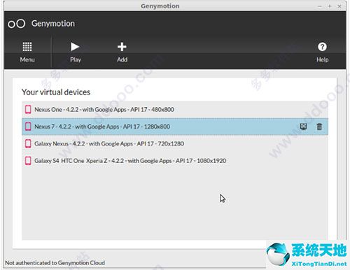Close the Genymotion window
Image resolution: width=350 pixels, height=270 pixels.
339,6
